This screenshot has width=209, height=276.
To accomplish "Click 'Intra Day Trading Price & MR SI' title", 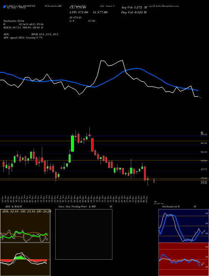I will 85,207.
